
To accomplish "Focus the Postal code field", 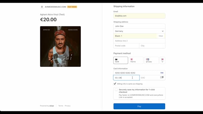I will 126,46.
